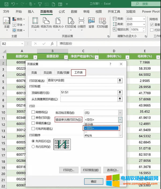This screenshot has height=189, width=161.
Task: Open the 分隔符 breaks tool
Action: pyautogui.click(x=81, y=23)
